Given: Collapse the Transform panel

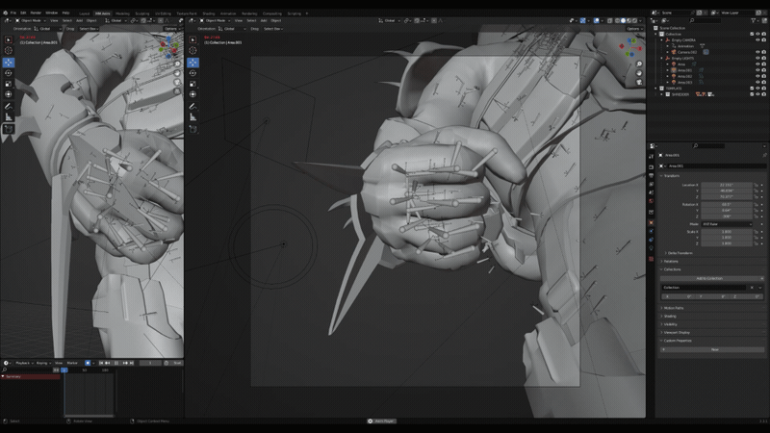Looking at the screenshot, I should [x=671, y=176].
